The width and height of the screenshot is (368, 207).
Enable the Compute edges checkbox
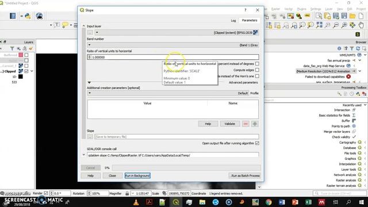pos(257,70)
